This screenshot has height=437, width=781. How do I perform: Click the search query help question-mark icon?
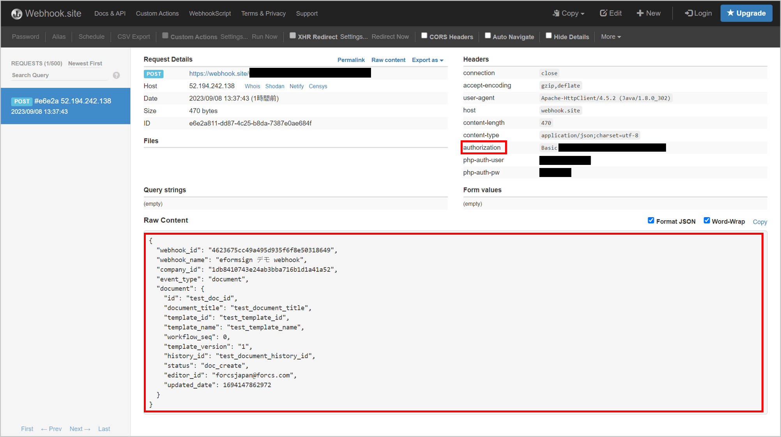[x=116, y=75]
